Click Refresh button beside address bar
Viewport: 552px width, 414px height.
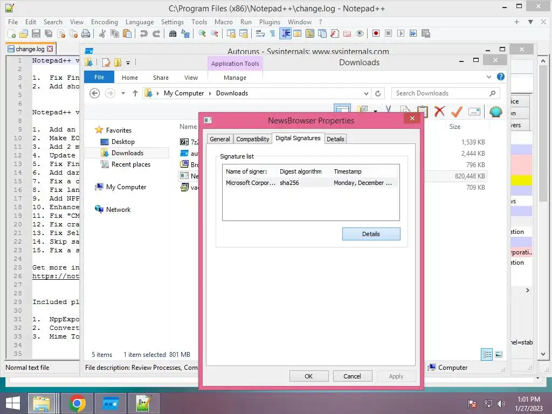click(x=378, y=93)
